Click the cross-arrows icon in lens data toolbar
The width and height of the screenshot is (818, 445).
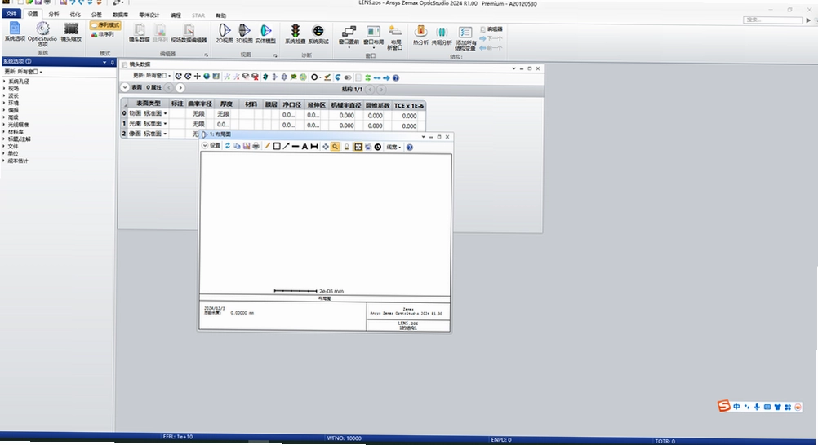point(198,76)
